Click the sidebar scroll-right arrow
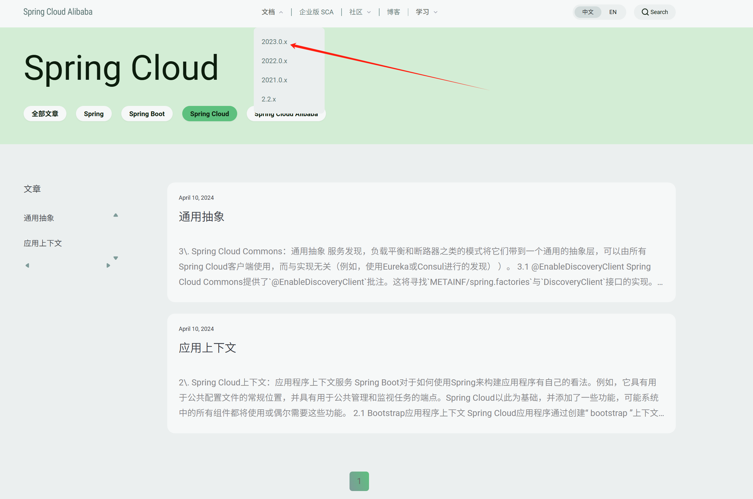 (108, 265)
